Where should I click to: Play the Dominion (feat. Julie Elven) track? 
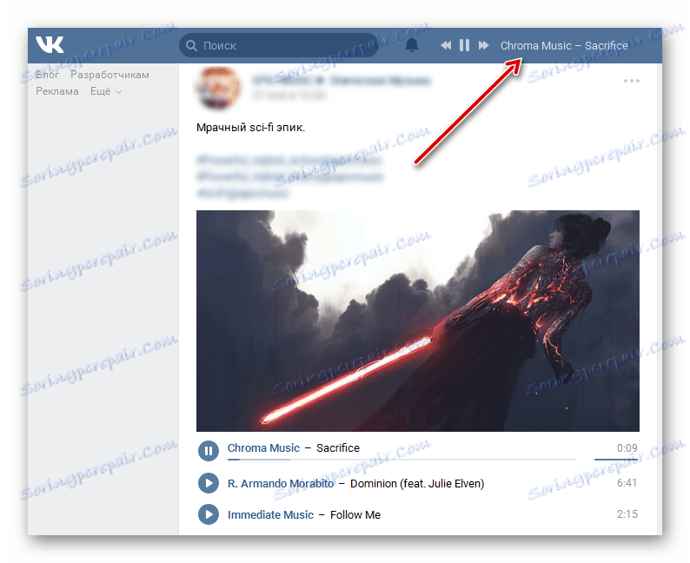pyautogui.click(x=209, y=483)
